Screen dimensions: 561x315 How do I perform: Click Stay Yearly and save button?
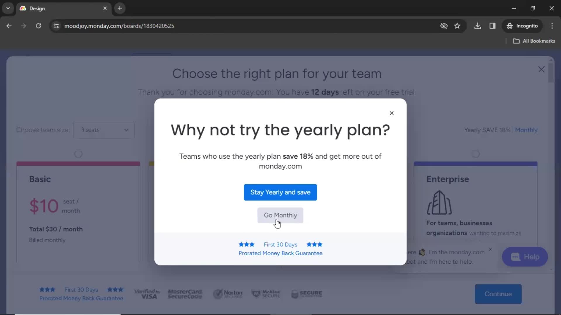pos(280,192)
